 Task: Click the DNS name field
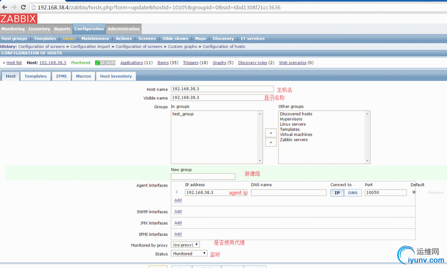point(288,193)
